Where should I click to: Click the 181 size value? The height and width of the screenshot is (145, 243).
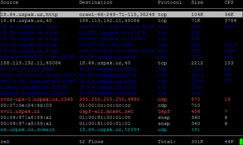tap(196, 129)
